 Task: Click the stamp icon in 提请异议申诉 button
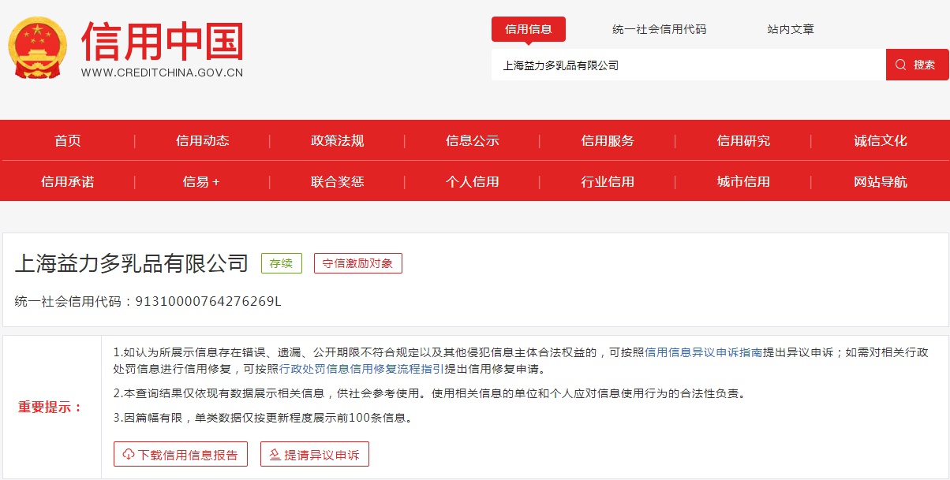point(275,455)
